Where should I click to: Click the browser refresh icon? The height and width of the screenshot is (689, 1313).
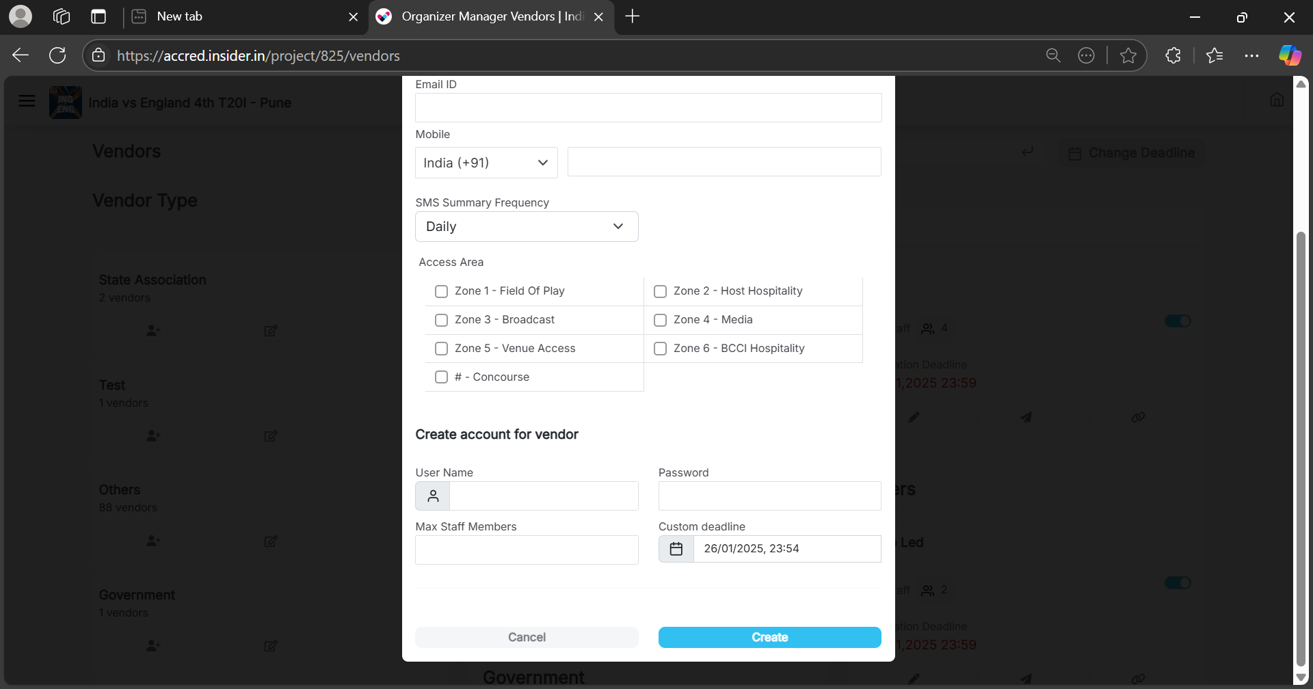coord(57,55)
